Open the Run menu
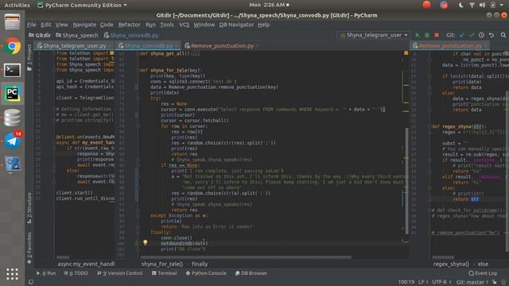Screen dimensions: 509x286 (150, 25)
